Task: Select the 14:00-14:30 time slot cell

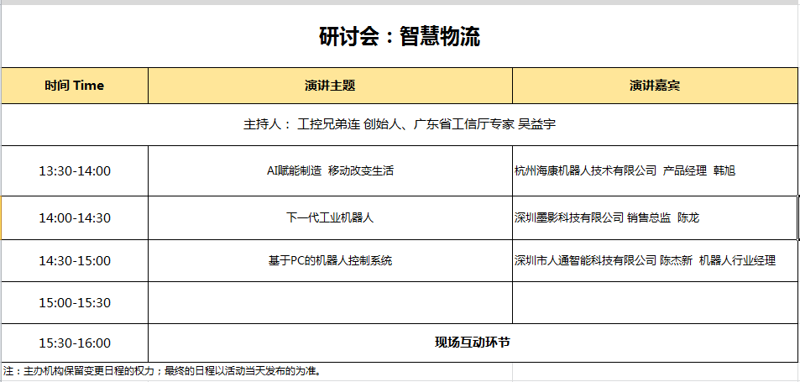Action: click(75, 217)
